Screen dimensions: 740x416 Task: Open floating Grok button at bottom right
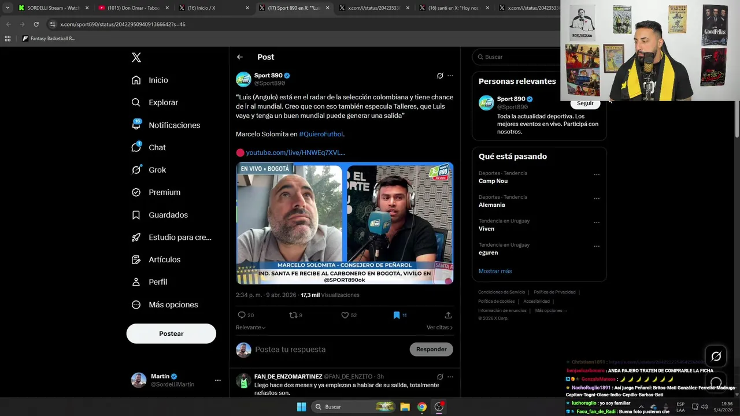(716, 356)
